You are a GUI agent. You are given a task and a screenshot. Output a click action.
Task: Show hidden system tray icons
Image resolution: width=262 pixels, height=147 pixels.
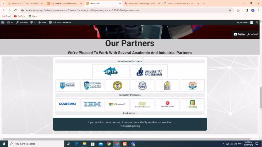[x=223, y=144]
